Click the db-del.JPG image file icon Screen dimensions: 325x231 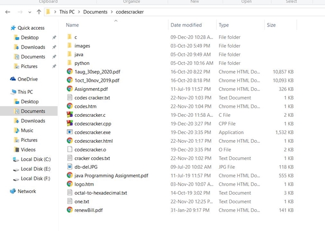pos(69,167)
